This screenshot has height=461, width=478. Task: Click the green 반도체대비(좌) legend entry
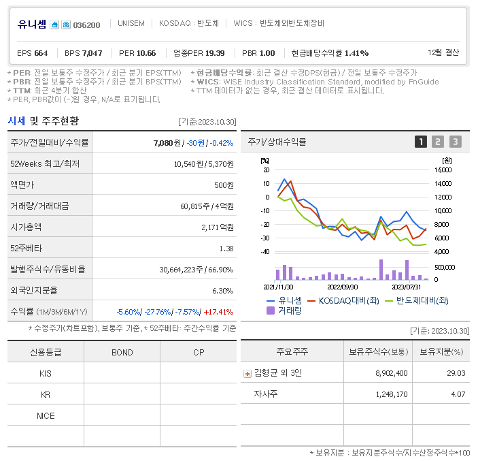(x=417, y=301)
